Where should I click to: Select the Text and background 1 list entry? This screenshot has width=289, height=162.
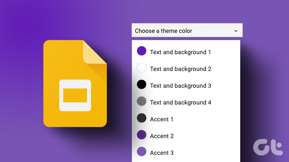point(180,52)
